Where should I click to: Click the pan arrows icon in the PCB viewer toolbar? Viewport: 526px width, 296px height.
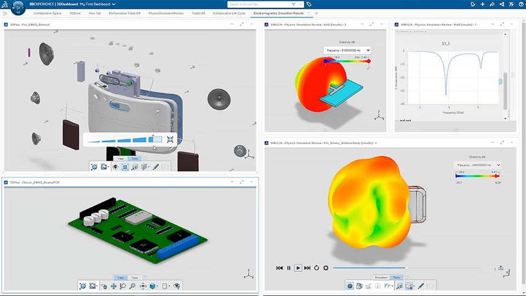113,286
